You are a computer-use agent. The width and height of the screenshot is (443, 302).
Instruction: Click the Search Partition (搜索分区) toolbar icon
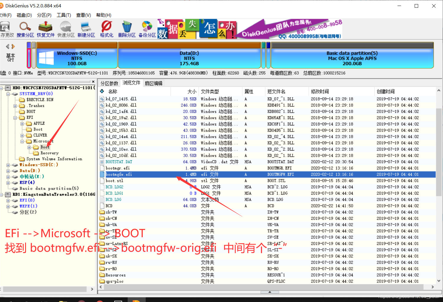pyautogui.click(x=25, y=29)
